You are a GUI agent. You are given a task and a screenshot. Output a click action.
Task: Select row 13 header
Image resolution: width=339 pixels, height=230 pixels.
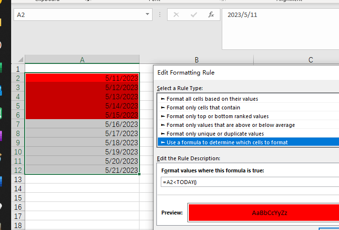[x=18, y=180]
